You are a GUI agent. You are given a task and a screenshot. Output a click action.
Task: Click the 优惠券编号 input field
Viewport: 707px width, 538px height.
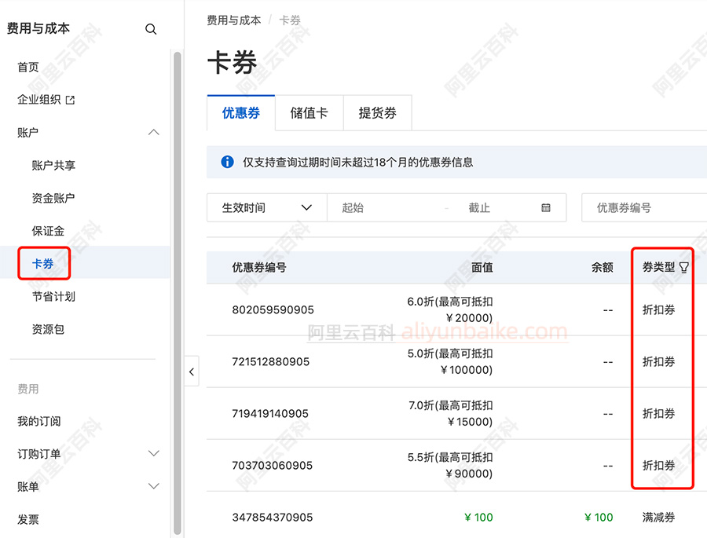point(652,207)
